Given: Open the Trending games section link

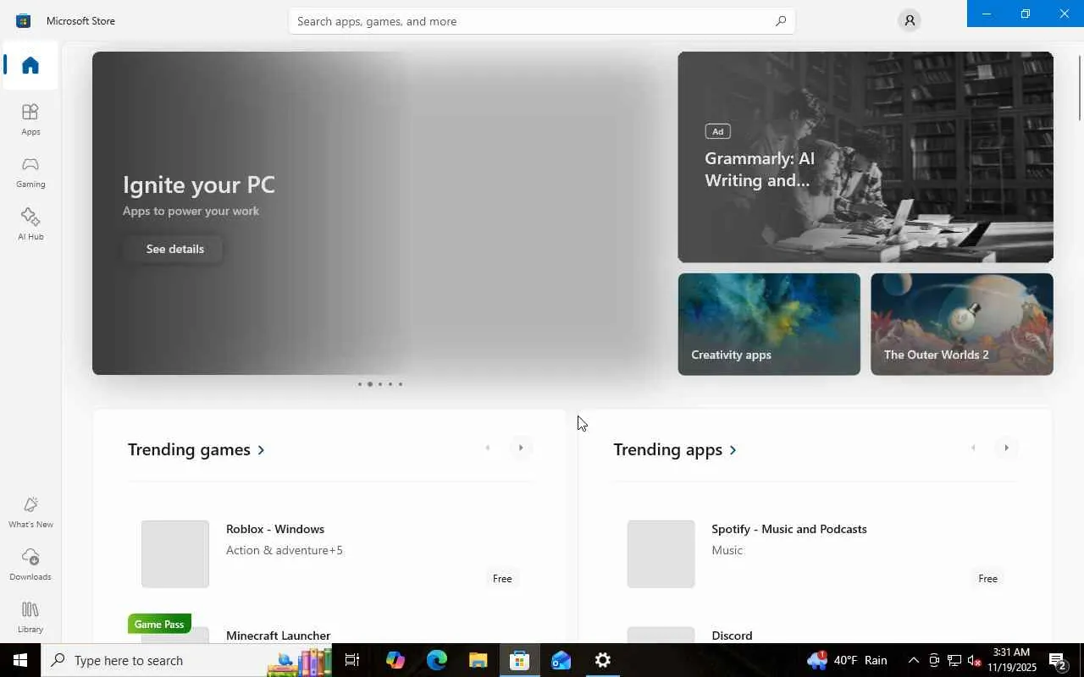Looking at the screenshot, I should click(x=196, y=449).
